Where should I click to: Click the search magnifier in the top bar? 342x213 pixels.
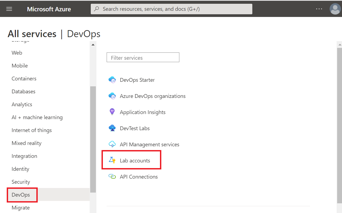point(96,9)
